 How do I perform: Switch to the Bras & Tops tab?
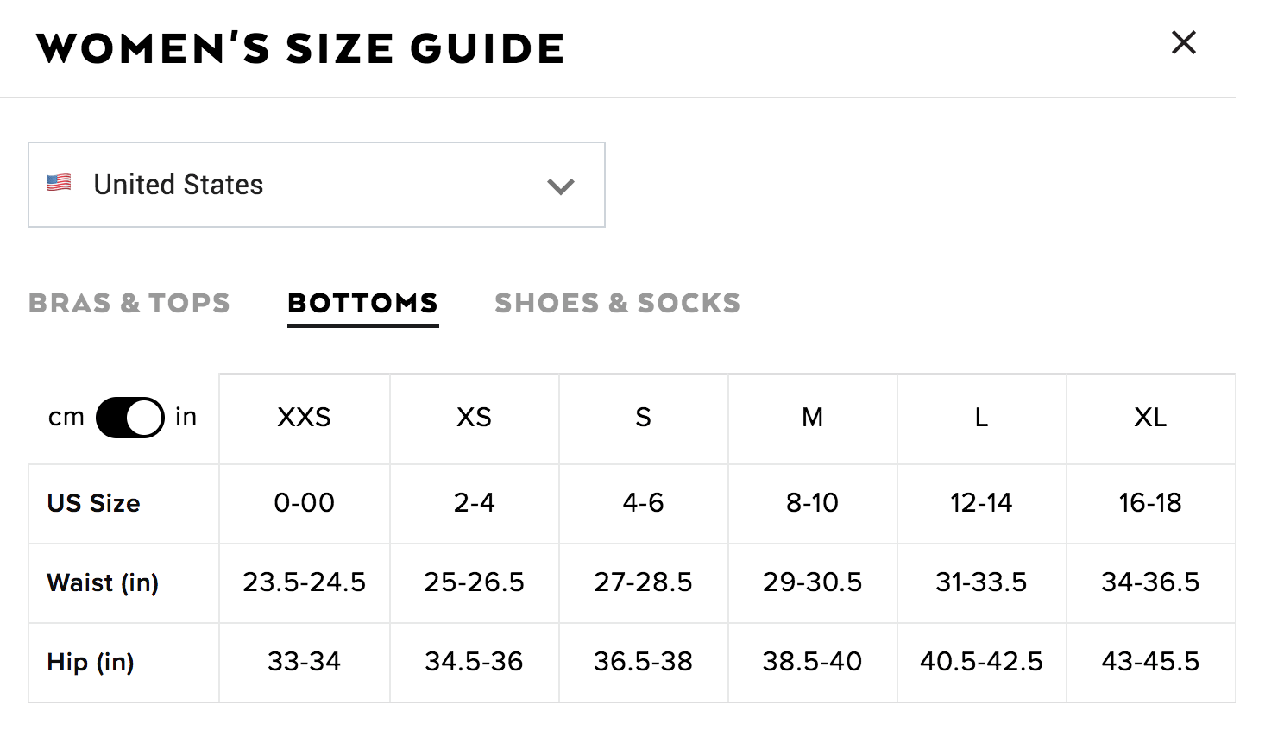tap(129, 303)
